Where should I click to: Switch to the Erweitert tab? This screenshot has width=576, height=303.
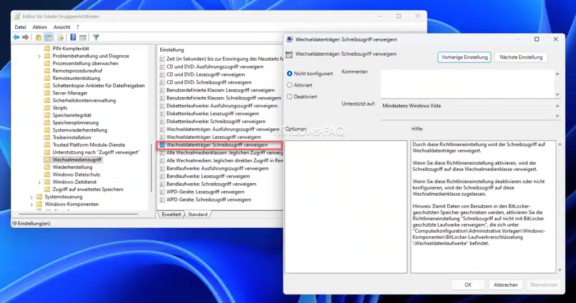coord(171,215)
